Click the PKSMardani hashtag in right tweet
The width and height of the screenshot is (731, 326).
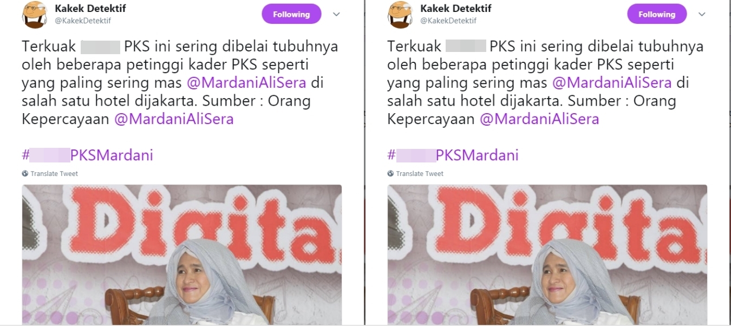pos(453,155)
